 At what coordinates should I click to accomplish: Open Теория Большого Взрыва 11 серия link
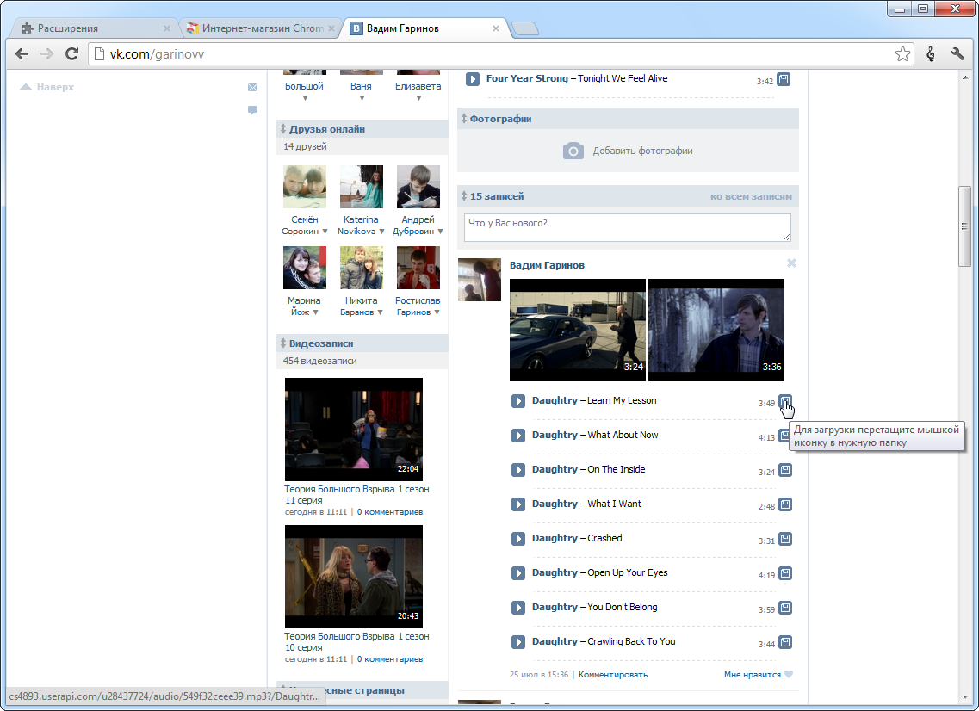[x=356, y=495]
